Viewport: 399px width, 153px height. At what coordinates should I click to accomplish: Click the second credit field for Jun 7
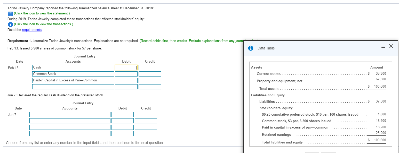pyautogui.click(x=146, y=121)
